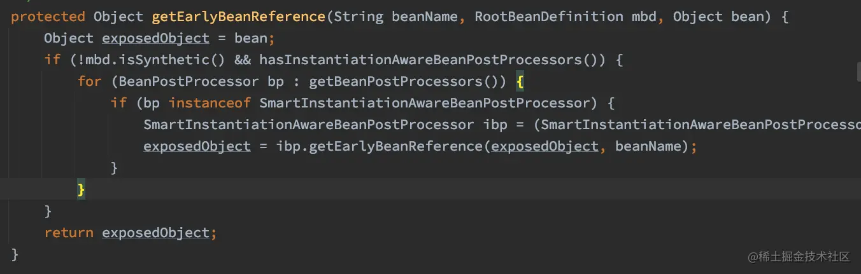Click the RootBeanDefinition parameter type

tap(549, 17)
